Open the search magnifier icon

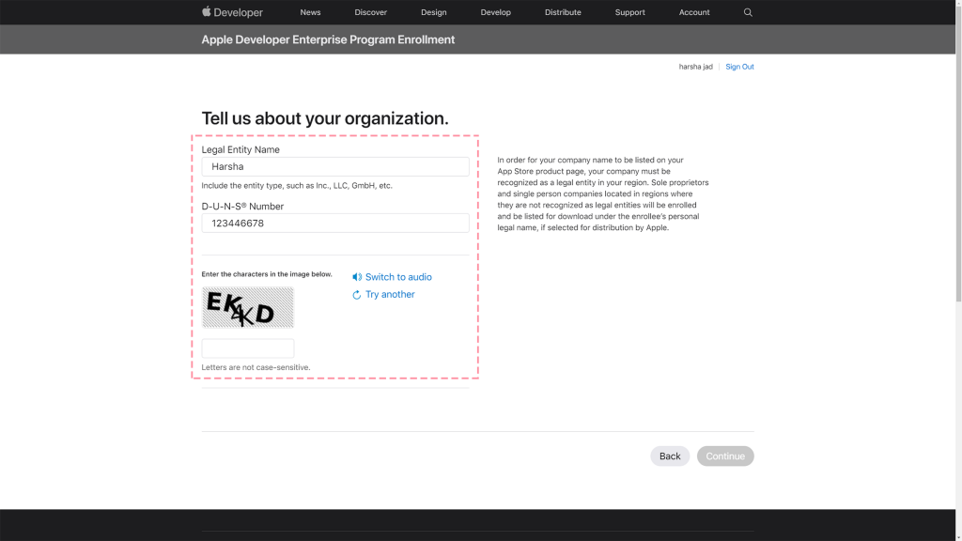[748, 12]
